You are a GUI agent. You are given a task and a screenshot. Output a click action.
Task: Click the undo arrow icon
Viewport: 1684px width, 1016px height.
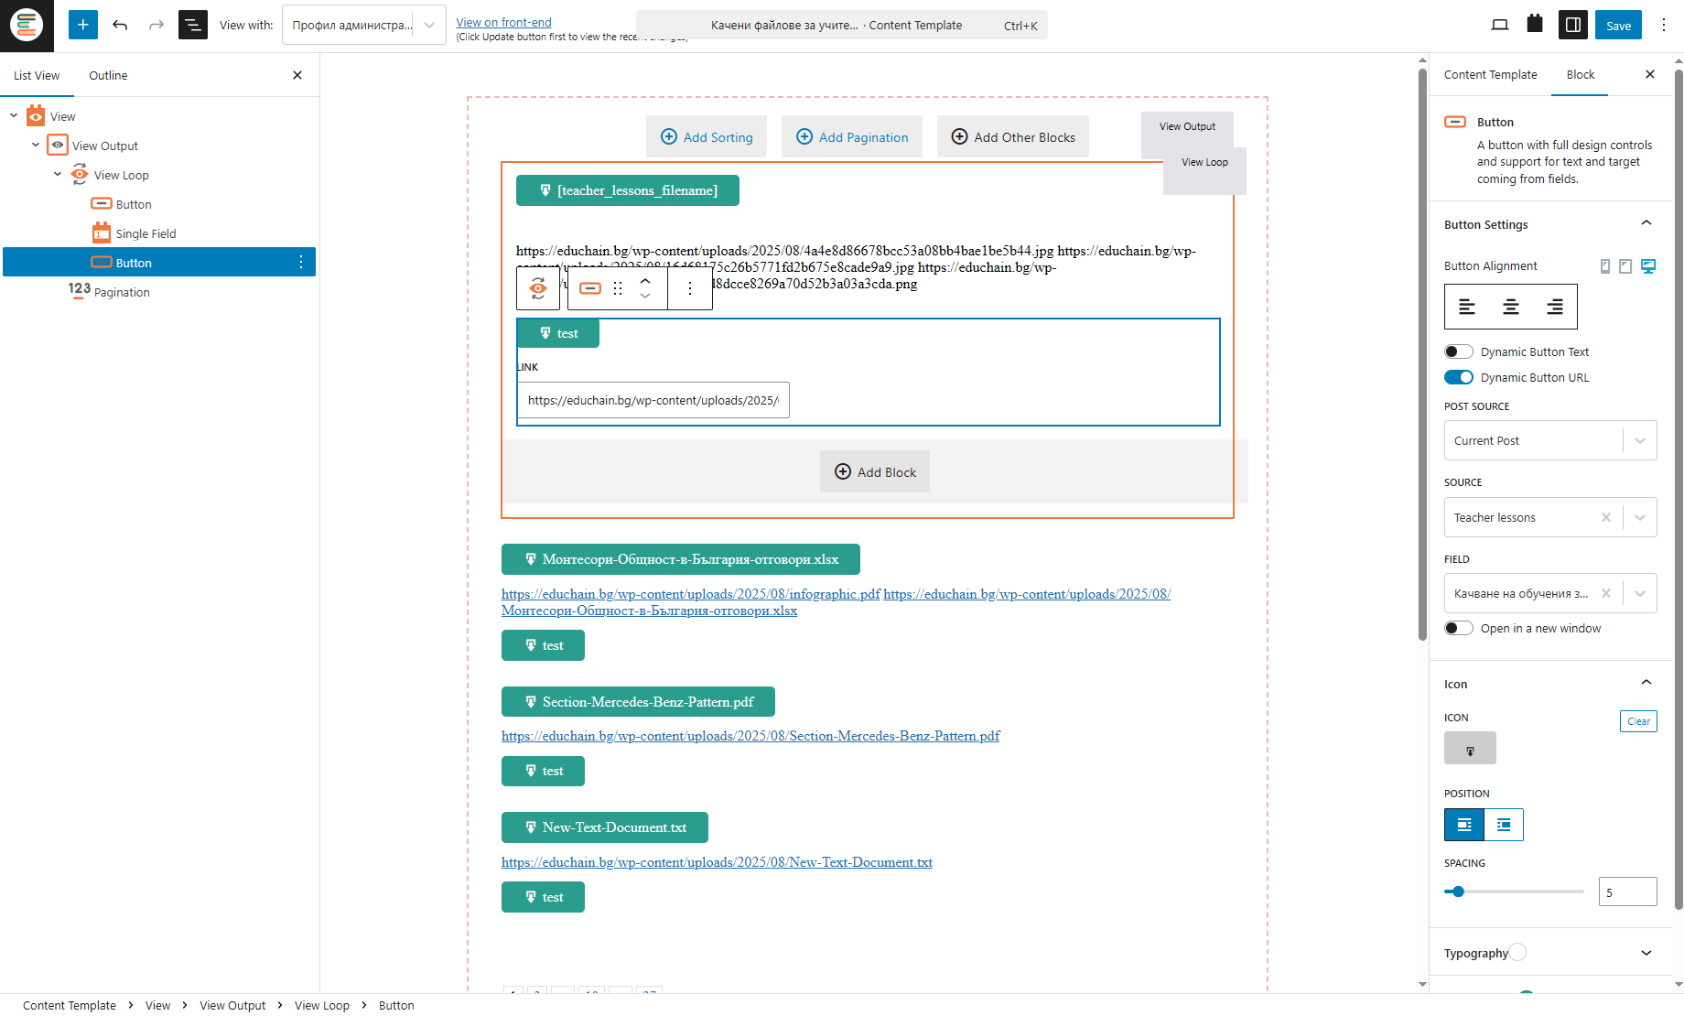120,25
